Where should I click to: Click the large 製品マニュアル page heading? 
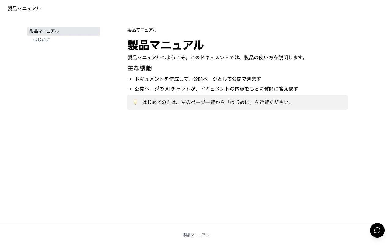(166, 45)
